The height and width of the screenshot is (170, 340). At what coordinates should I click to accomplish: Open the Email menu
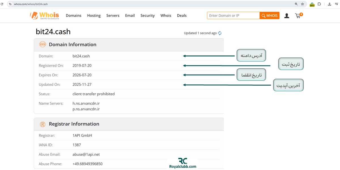[130, 16]
